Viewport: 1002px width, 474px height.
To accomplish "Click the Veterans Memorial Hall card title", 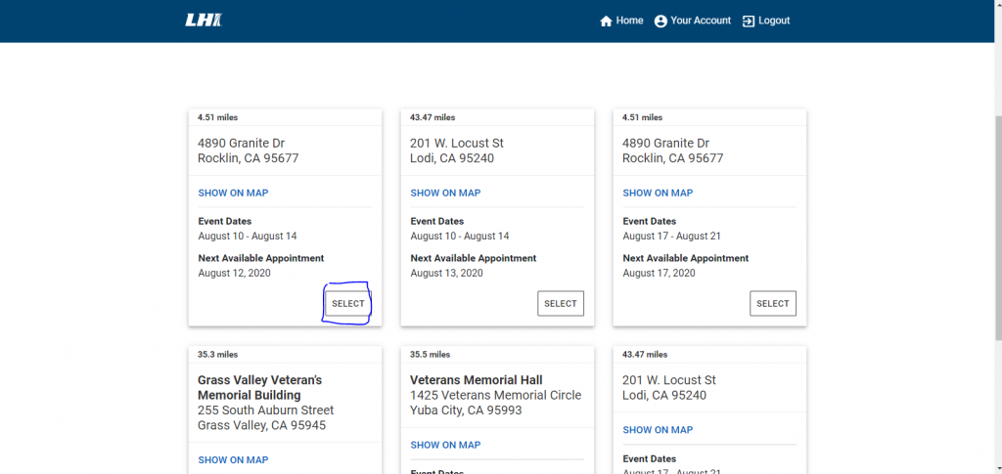I will [477, 380].
